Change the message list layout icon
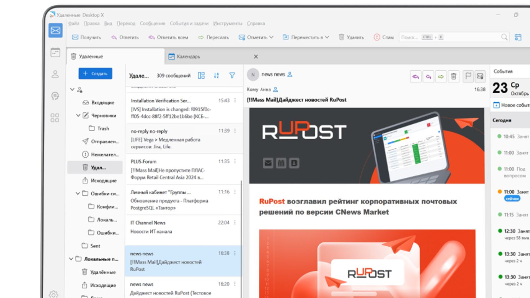 (x=201, y=75)
